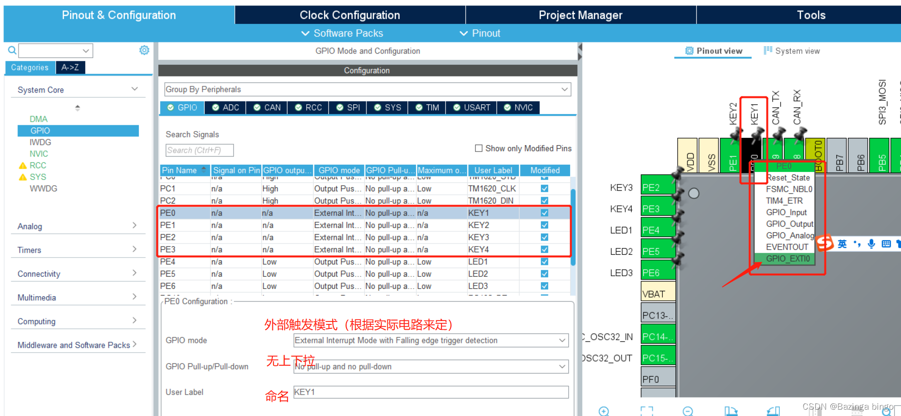Toggle Modified checkbox for PE4 row

click(544, 262)
